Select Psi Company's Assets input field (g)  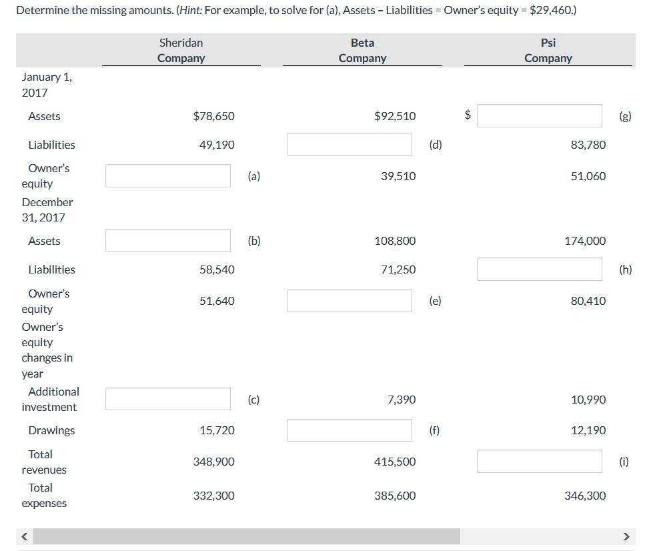click(539, 115)
